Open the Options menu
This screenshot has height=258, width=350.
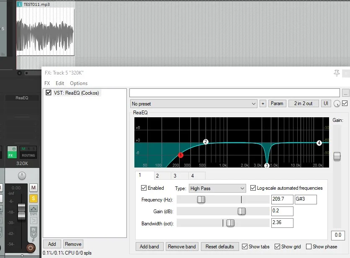click(x=79, y=83)
